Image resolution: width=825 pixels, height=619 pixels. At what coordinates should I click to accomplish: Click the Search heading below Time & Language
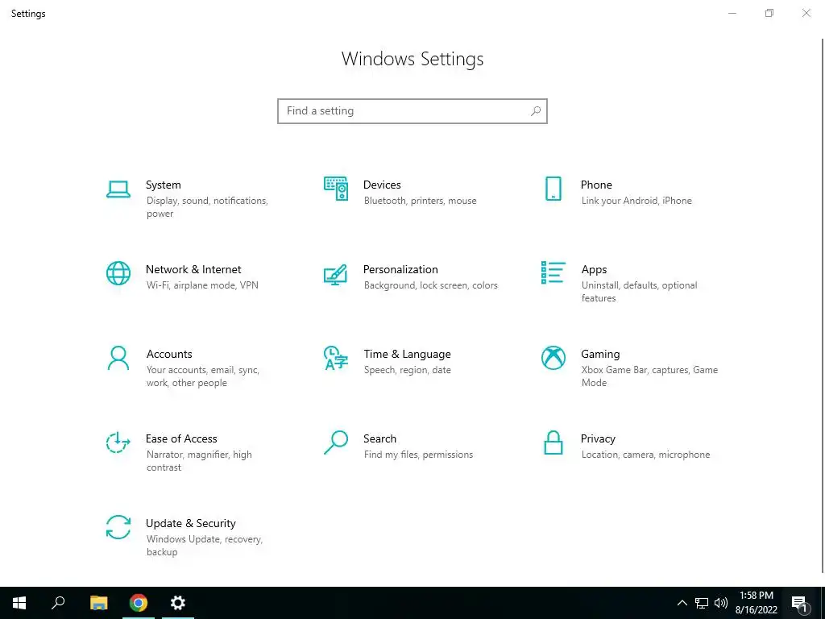pyautogui.click(x=380, y=438)
